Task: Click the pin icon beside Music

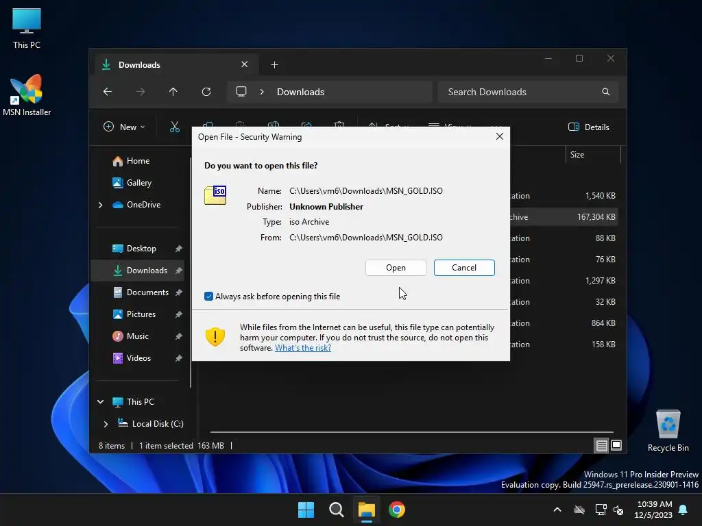Action: coord(179,336)
